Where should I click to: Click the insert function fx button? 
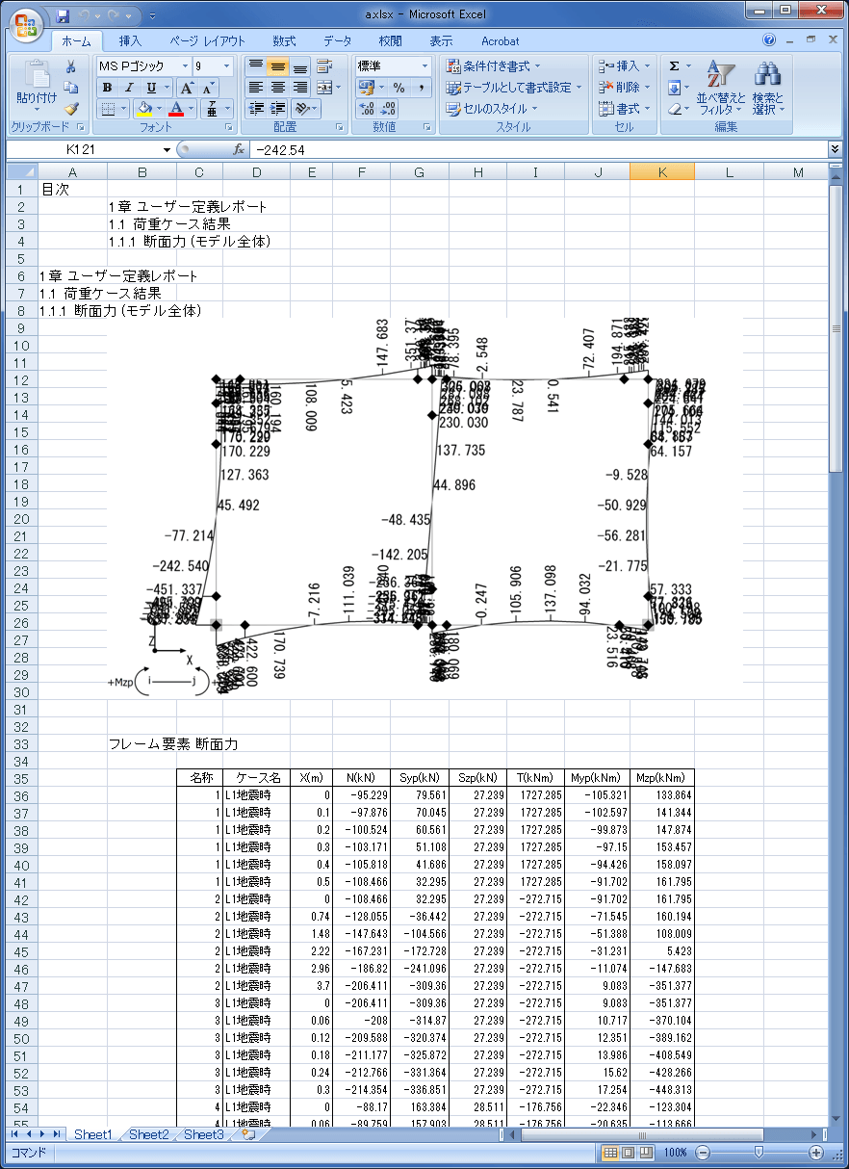(x=240, y=150)
